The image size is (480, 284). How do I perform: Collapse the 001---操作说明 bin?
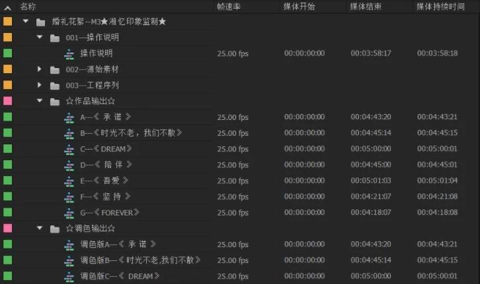point(40,37)
